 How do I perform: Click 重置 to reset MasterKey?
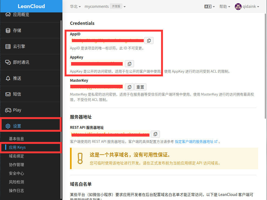click(140, 87)
